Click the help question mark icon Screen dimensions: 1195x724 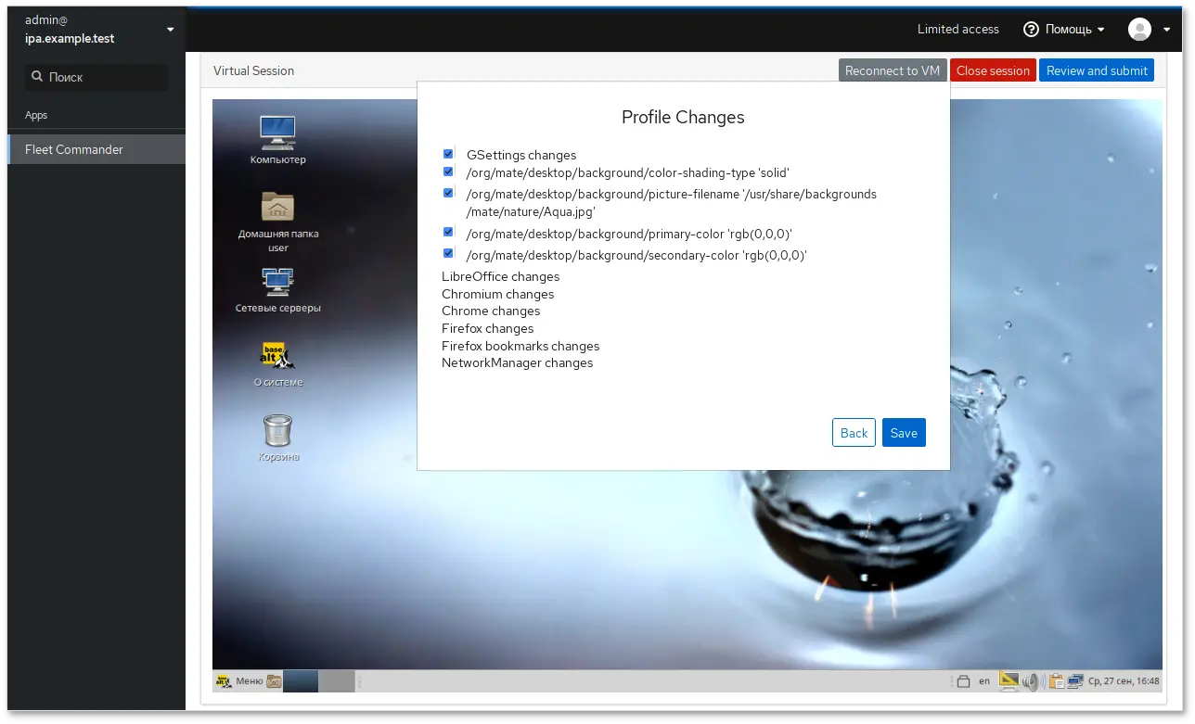coord(1031,30)
